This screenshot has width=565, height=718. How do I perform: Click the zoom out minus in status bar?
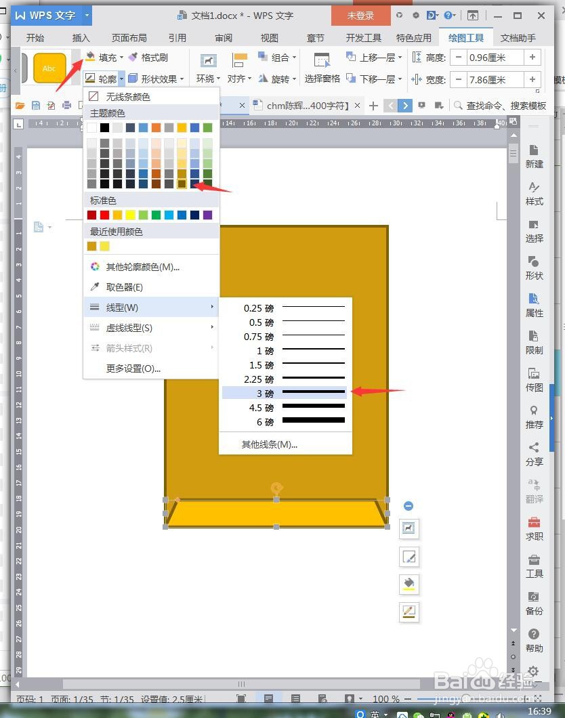click(408, 699)
